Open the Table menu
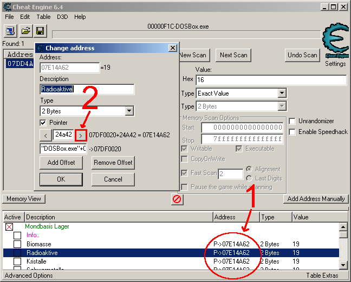The width and height of the screenshot is (351, 282). coord(43,17)
